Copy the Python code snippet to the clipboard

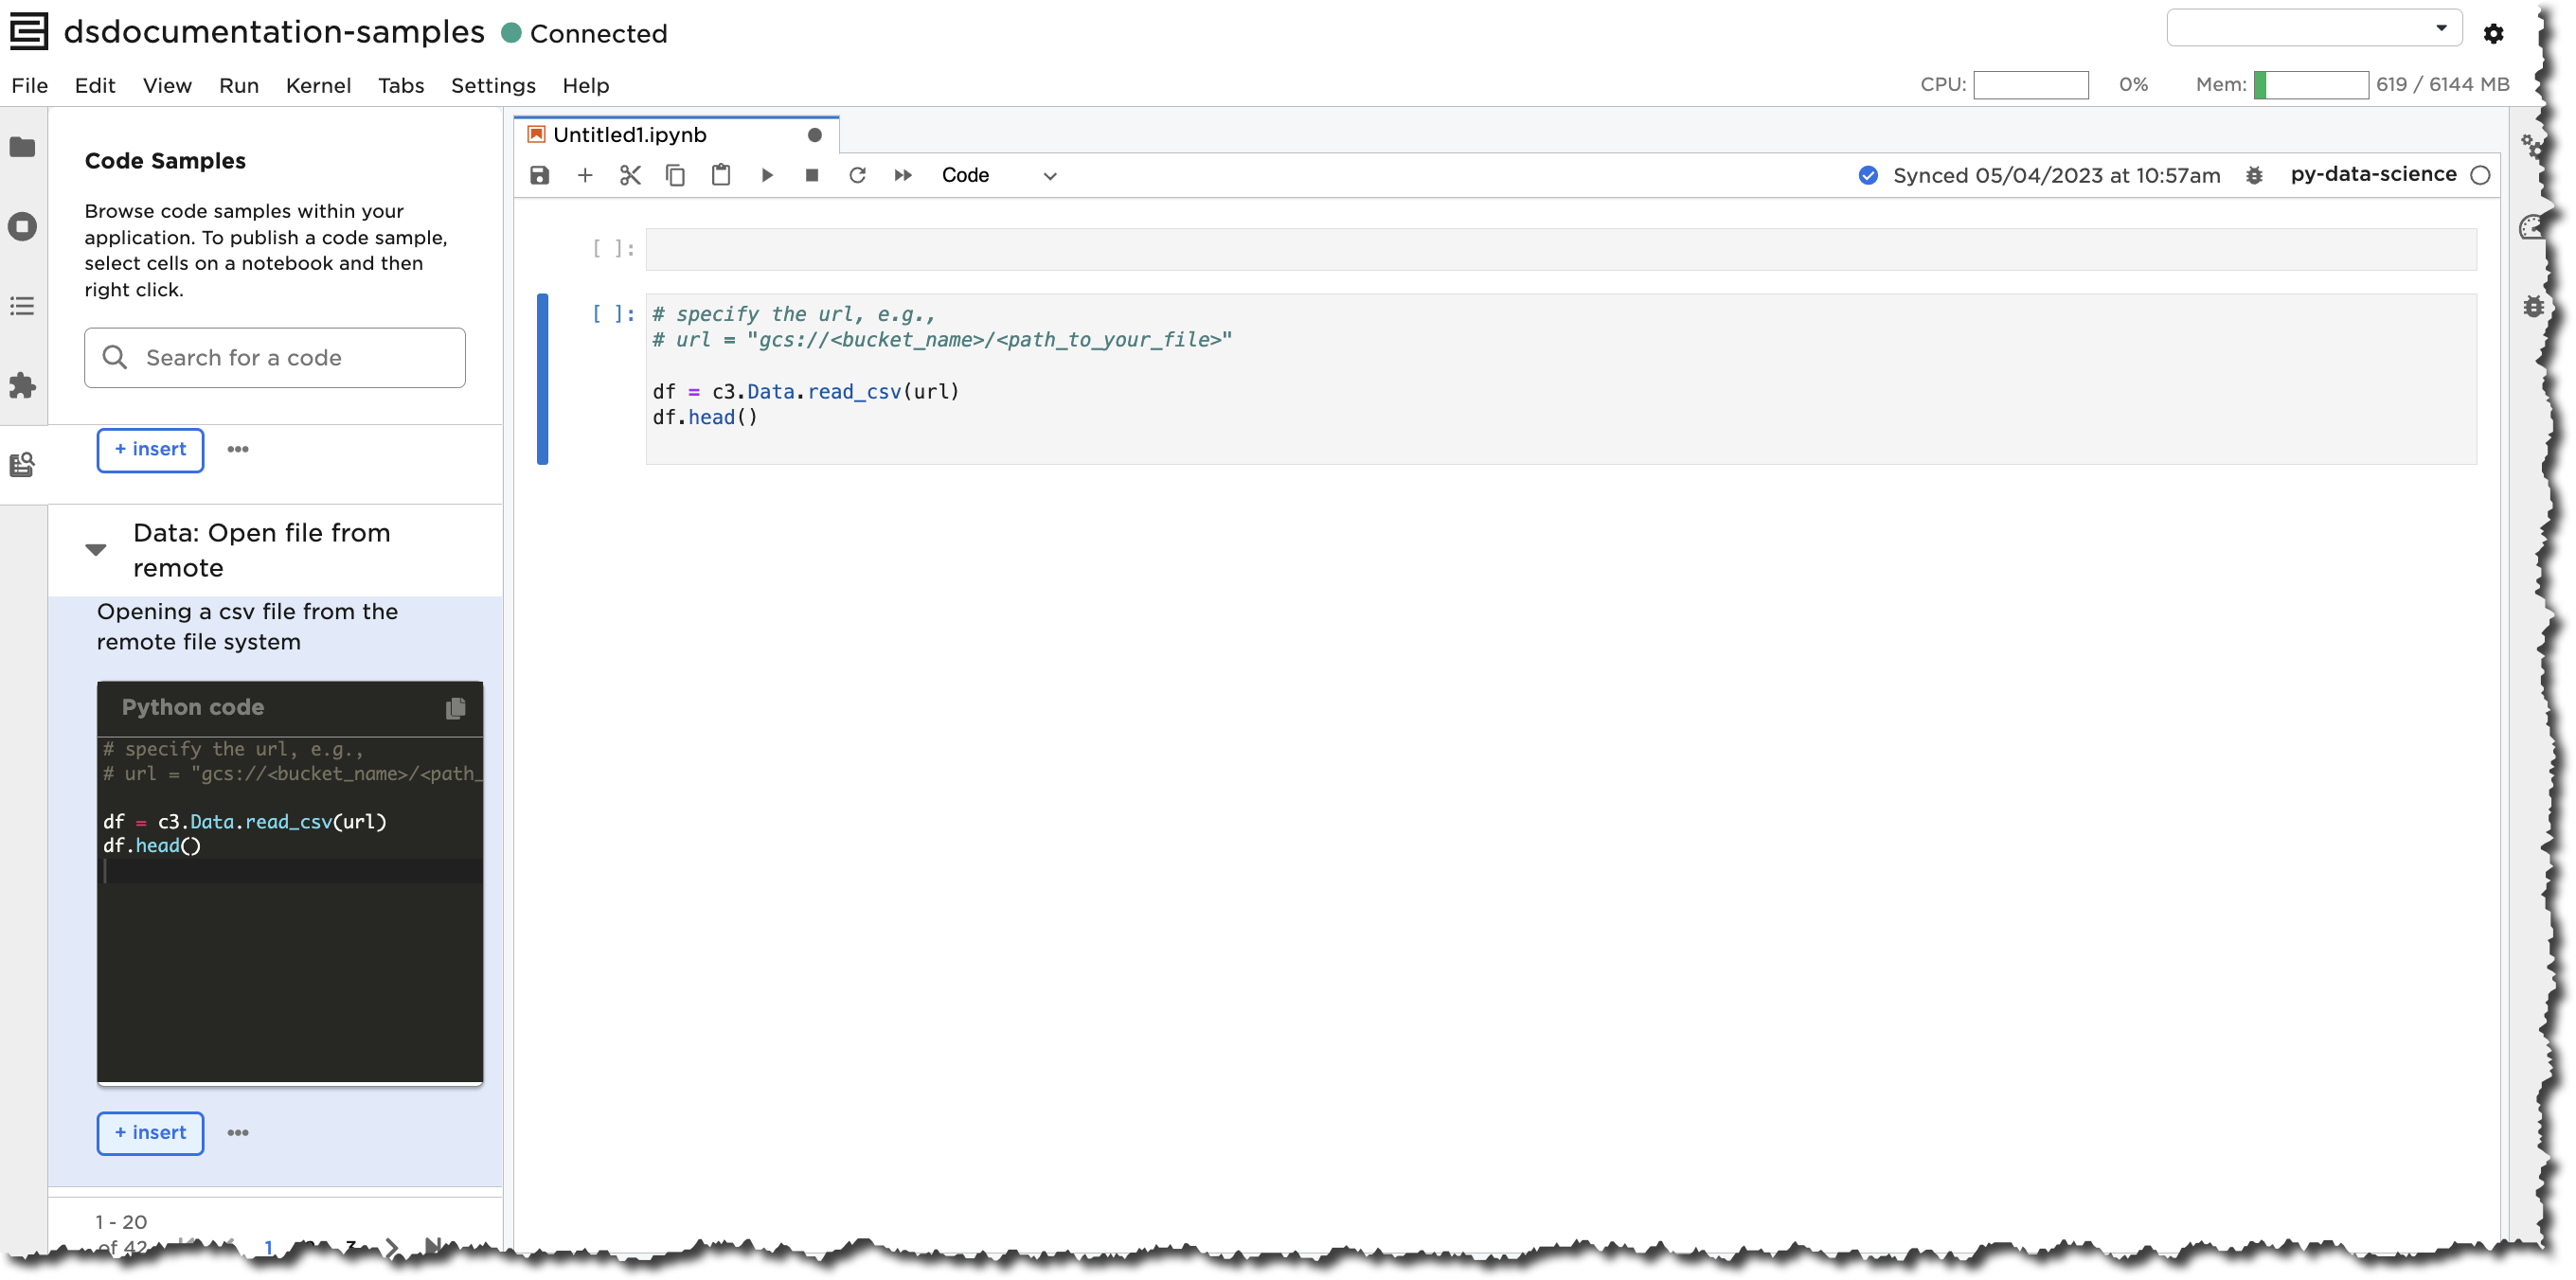(x=455, y=708)
